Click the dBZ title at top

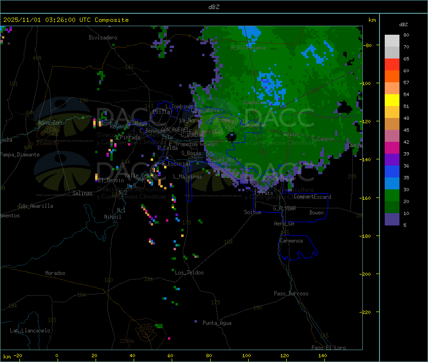[x=214, y=7]
